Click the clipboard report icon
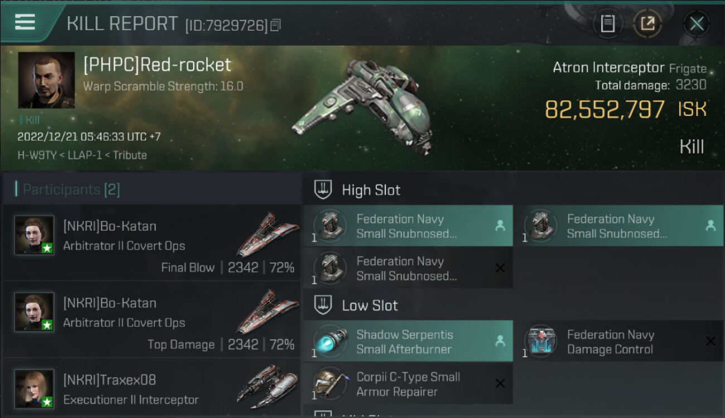This screenshot has height=418, width=725. click(607, 23)
